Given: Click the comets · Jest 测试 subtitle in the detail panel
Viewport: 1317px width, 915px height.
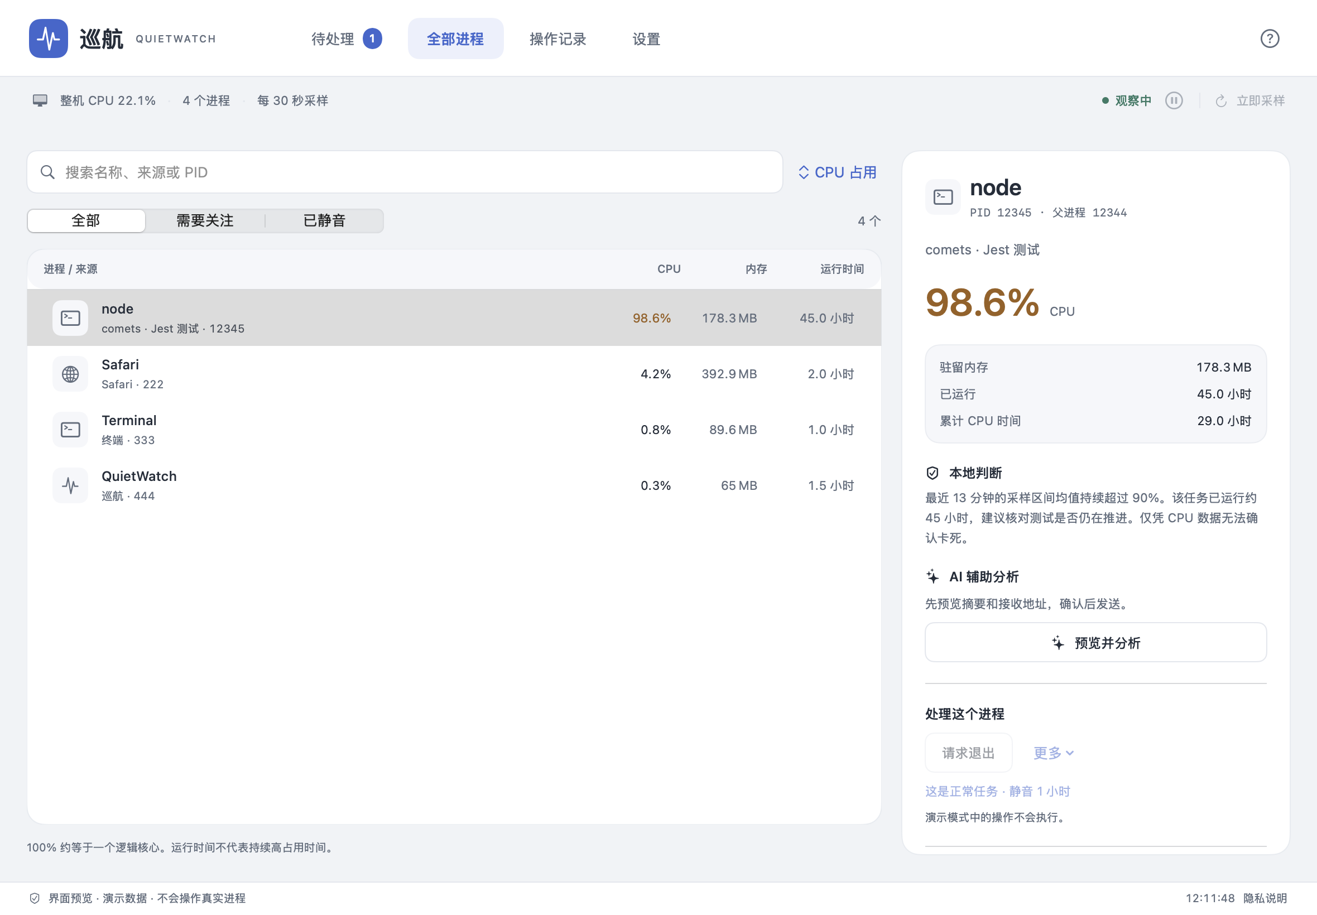Looking at the screenshot, I should [x=982, y=250].
